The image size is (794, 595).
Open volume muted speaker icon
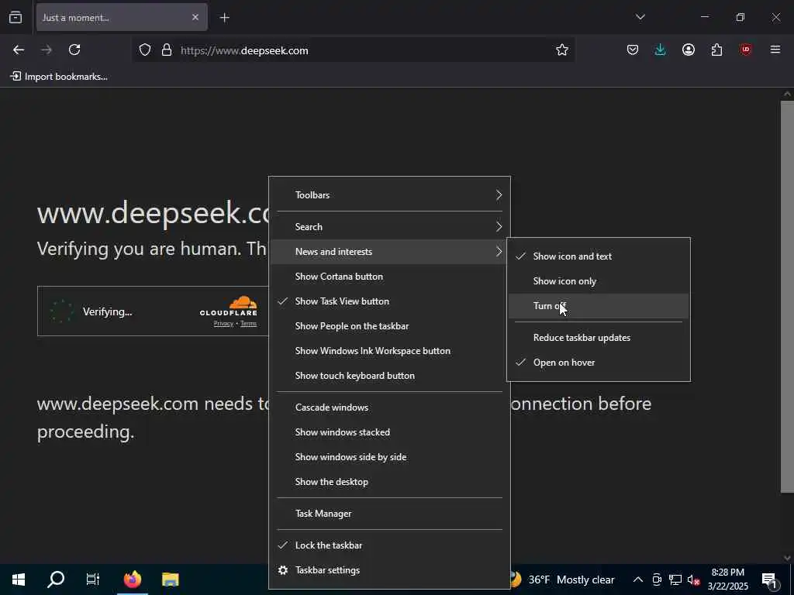[694, 580]
